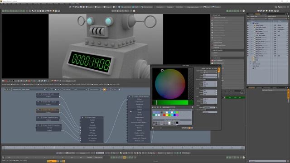The image size is (290, 163).
Task: Switch to the Shading tab
Action: point(258,14)
